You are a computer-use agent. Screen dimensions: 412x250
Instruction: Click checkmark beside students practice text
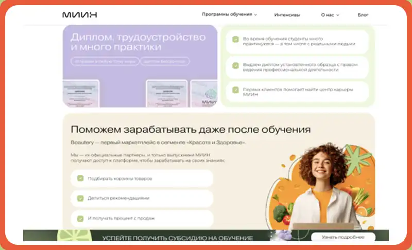[235, 39]
